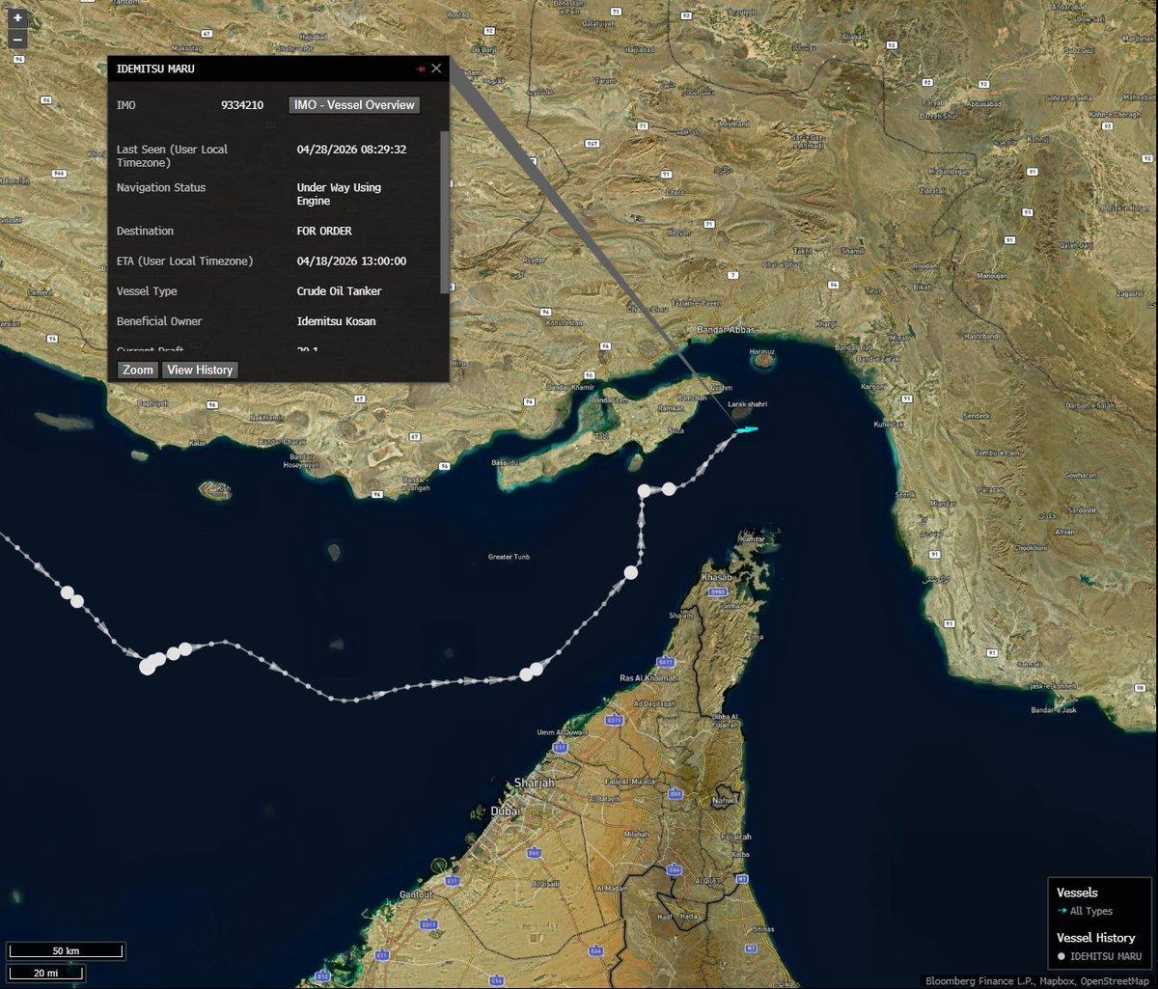1158x989 pixels.
Task: Click the cyan arrow icon beside All Types
Action: 1063,911
